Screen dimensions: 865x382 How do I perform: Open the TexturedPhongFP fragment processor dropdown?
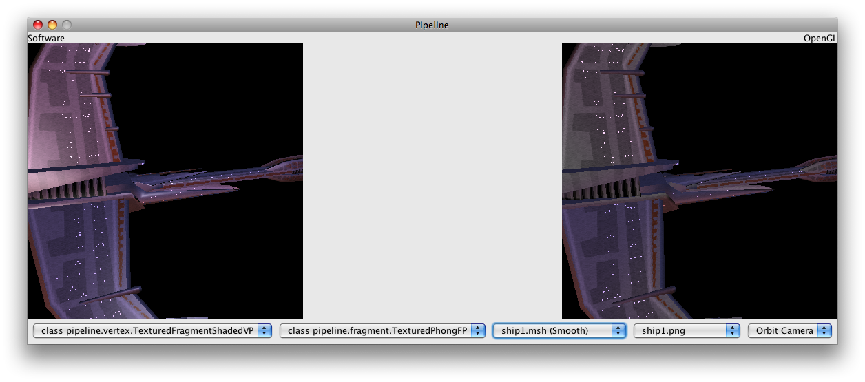[x=377, y=331]
